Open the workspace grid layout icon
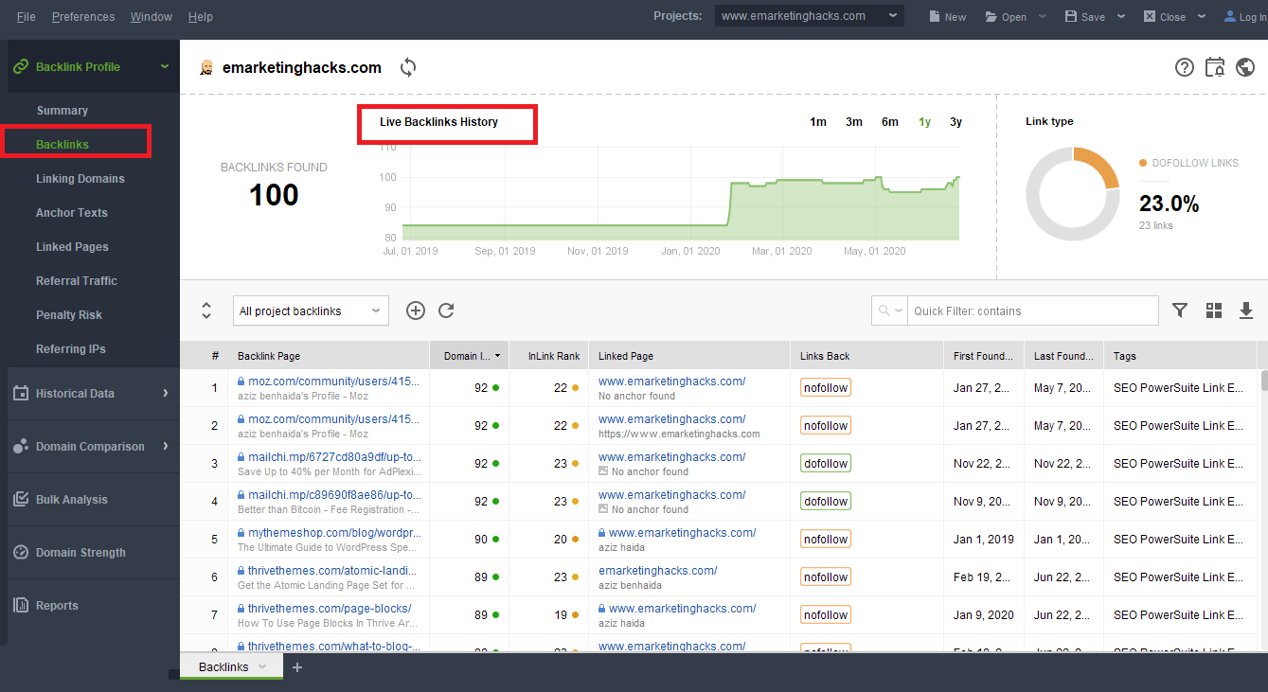The height and width of the screenshot is (692, 1268). (1215, 311)
